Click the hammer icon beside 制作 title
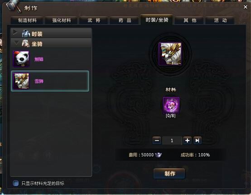251x195 pixels. pos(14,6)
